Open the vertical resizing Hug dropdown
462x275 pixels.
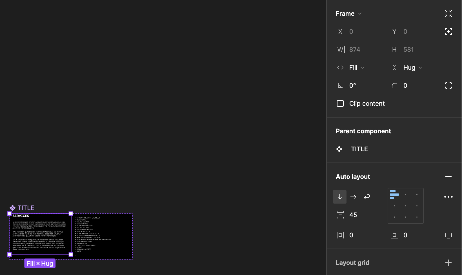coord(413,67)
